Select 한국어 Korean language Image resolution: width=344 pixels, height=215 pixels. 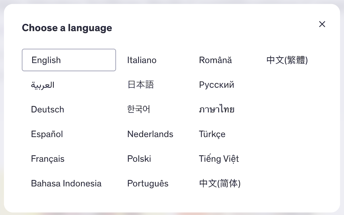pos(139,109)
